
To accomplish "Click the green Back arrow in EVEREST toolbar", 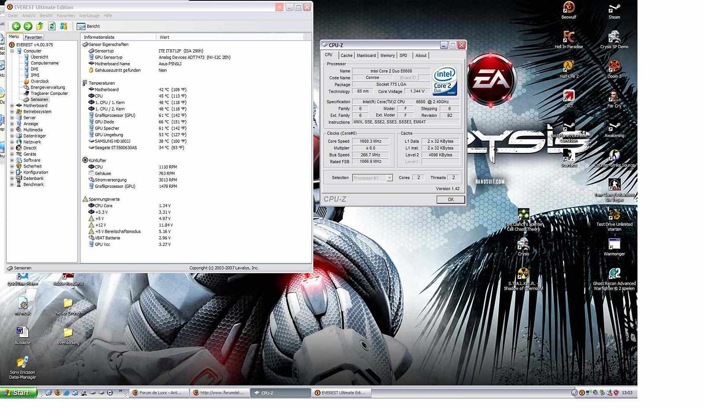I will 16,26.
